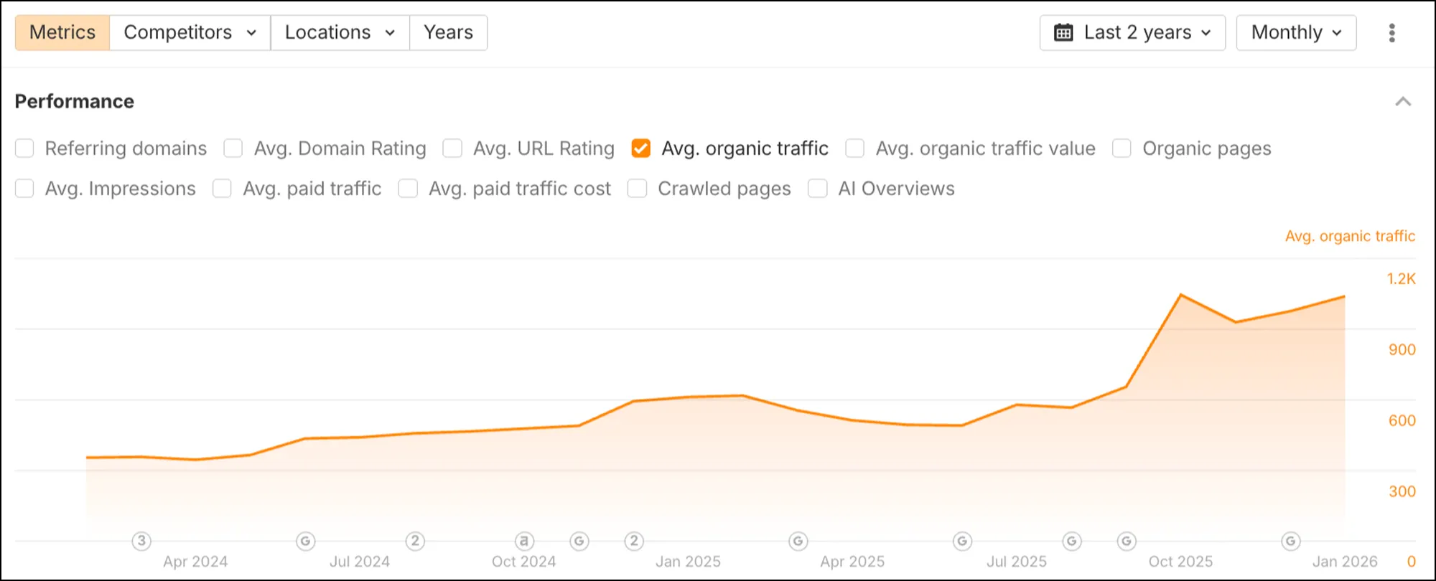Select the Metrics tab
The width and height of the screenshot is (1436, 581).
click(x=62, y=32)
